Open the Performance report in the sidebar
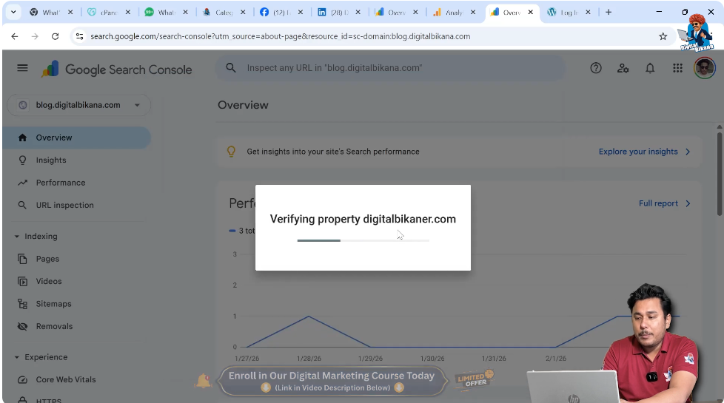Screen dimensions: 724x403 [77, 183]
